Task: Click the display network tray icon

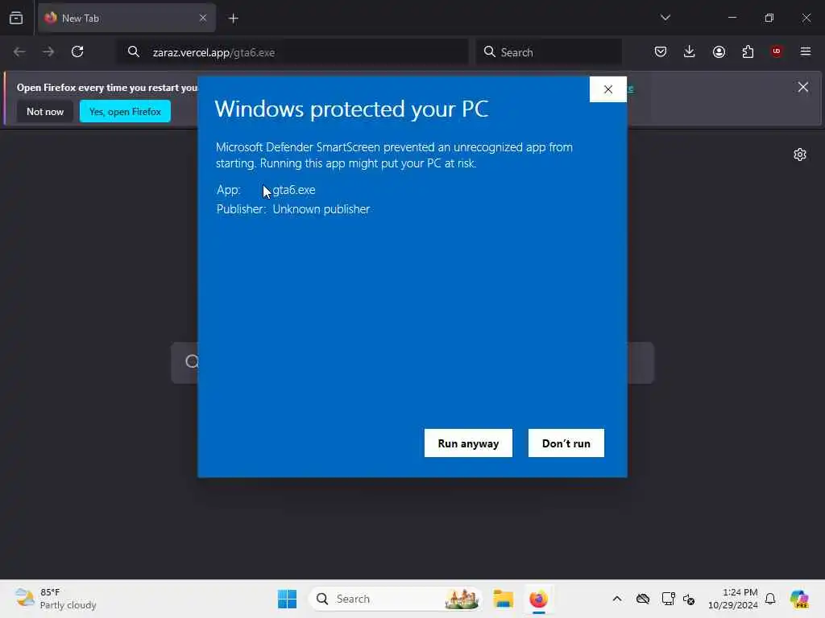Action: pyautogui.click(x=668, y=599)
